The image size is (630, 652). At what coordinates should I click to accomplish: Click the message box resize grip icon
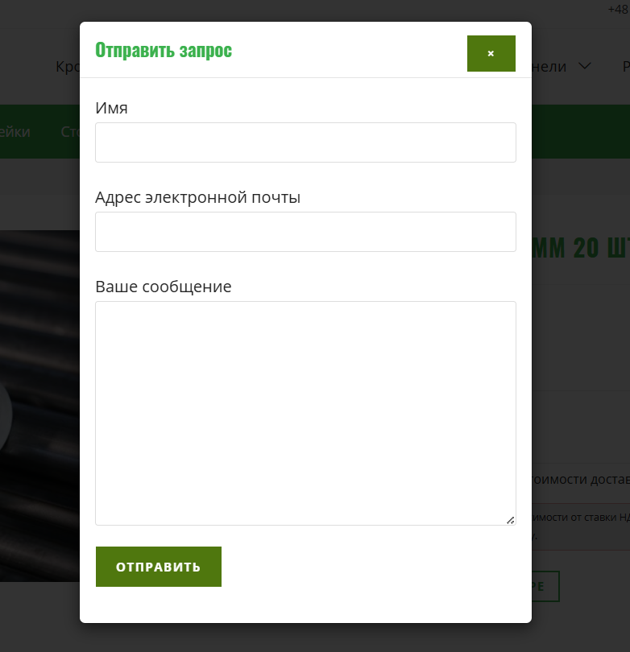(x=510, y=520)
